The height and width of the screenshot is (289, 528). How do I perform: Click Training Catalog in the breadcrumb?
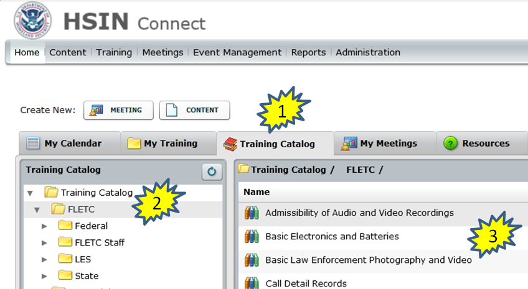point(288,170)
